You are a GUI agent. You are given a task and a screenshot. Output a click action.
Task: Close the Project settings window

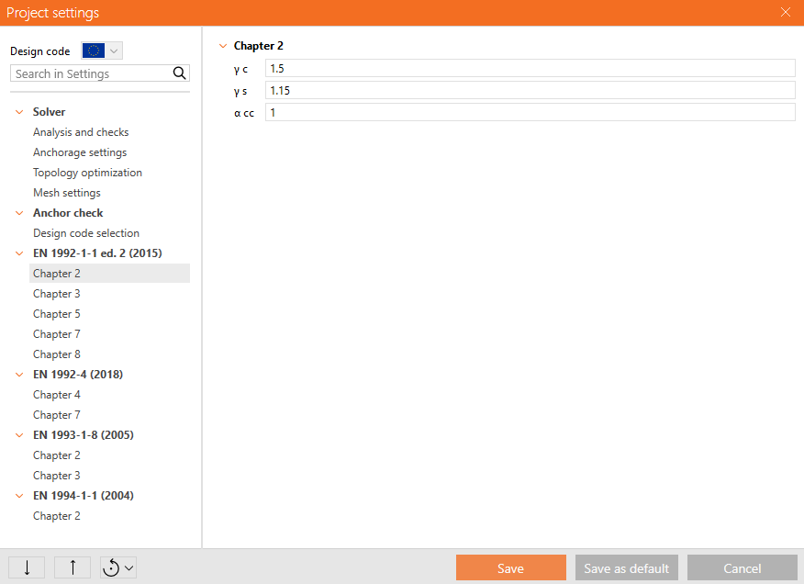pos(785,12)
